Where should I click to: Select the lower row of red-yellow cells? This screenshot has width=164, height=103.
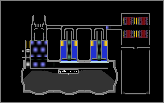click(x=135, y=34)
